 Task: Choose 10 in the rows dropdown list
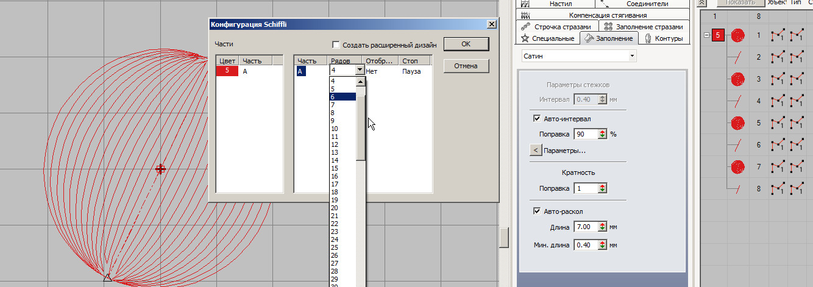(x=343, y=129)
